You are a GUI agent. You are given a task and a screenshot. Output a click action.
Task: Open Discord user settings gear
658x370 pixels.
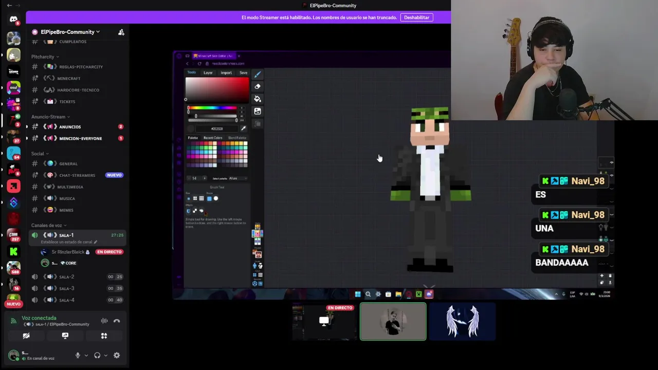(x=117, y=355)
